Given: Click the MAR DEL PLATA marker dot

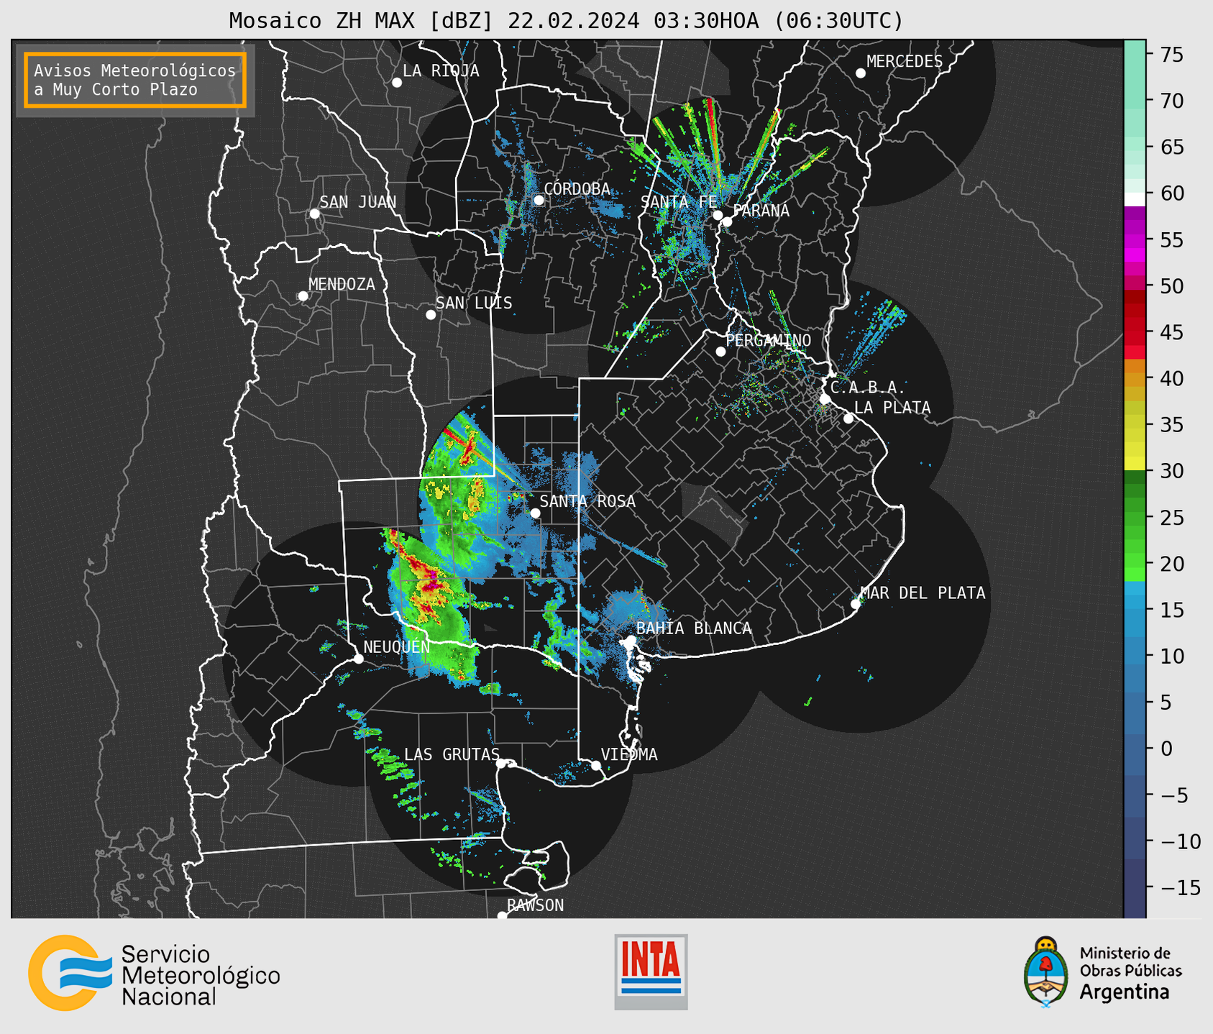Looking at the screenshot, I should [856, 604].
